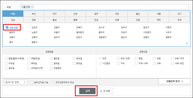Pick the 강동구 district
Screen dimensions: 193x98
click(57, 27)
